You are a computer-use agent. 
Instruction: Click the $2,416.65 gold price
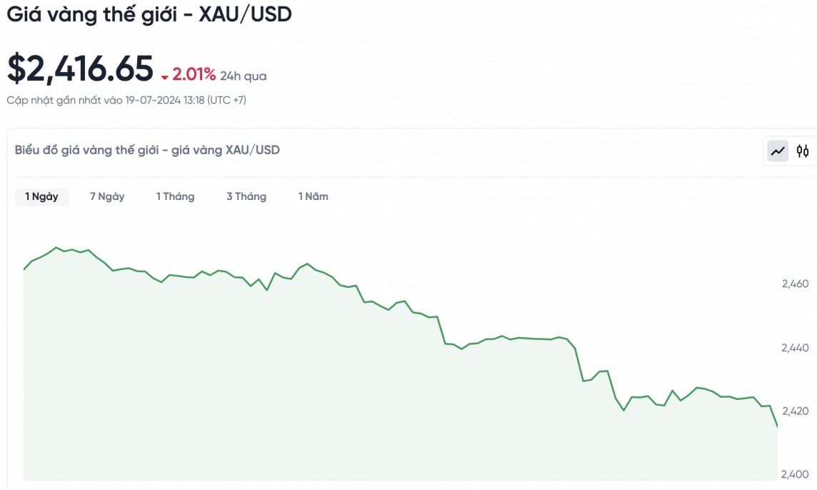point(80,69)
